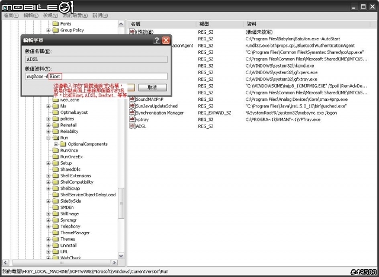Expand the Uninstall tree node
The height and width of the screenshot is (277, 379).
[49, 246]
